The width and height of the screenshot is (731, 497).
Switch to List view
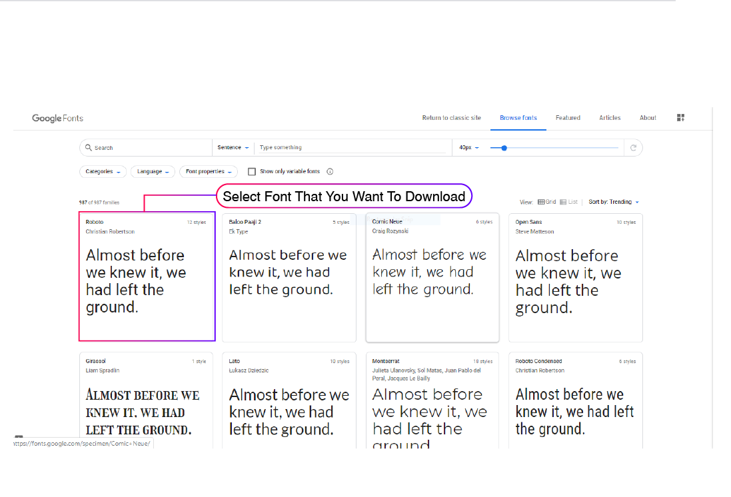(569, 202)
